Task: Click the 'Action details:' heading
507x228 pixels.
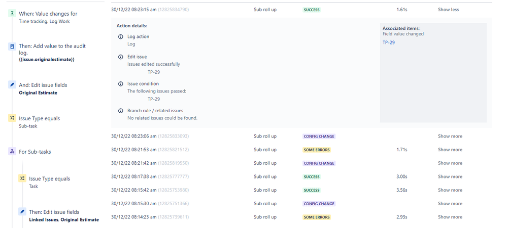Action: 131,26
